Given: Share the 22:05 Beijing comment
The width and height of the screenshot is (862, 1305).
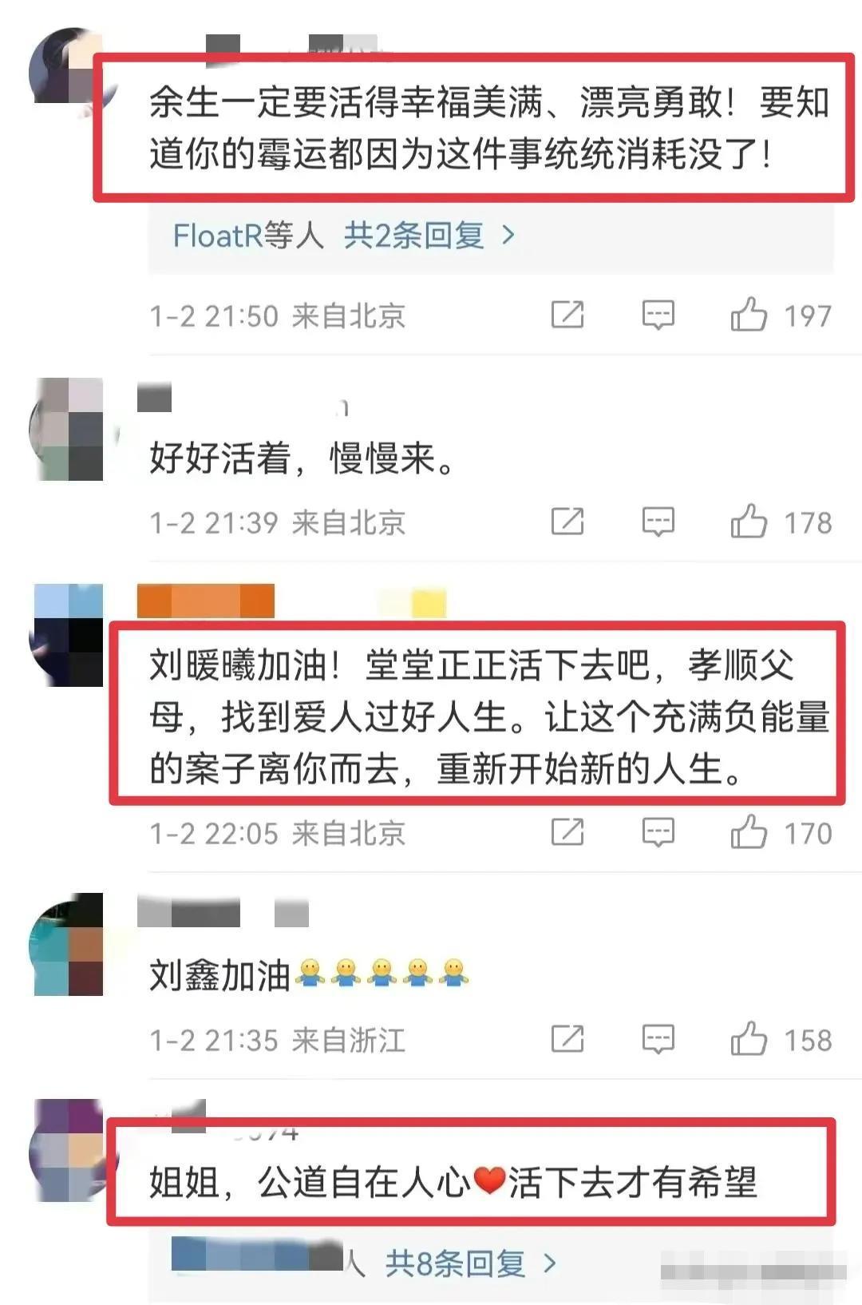Looking at the screenshot, I should pyautogui.click(x=567, y=832).
